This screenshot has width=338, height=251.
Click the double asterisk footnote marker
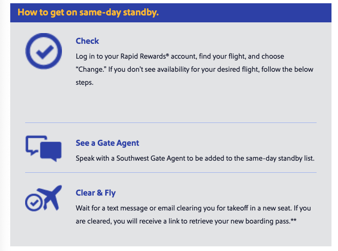[294, 221]
